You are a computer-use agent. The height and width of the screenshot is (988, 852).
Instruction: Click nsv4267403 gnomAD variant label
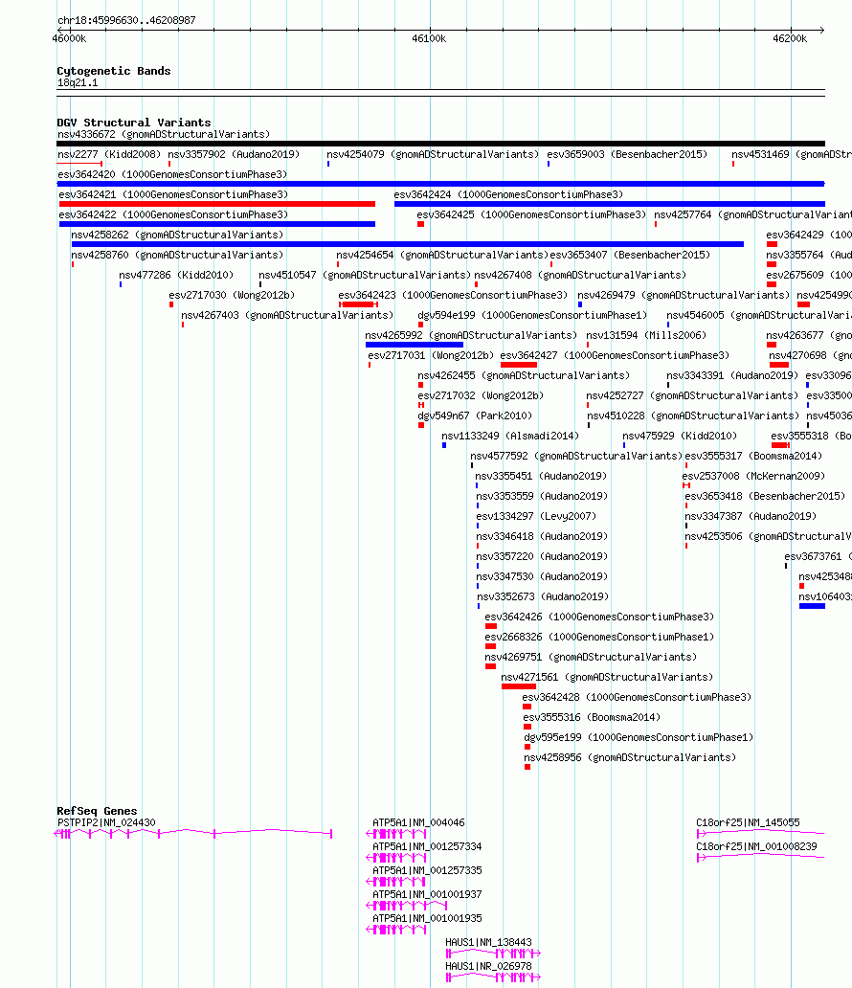(x=287, y=315)
